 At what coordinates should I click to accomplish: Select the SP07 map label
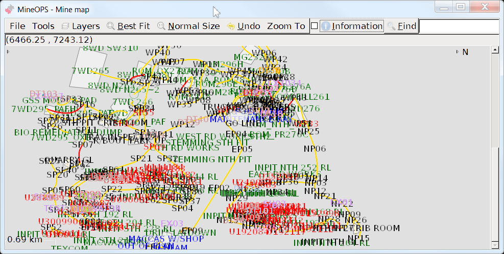point(83,145)
